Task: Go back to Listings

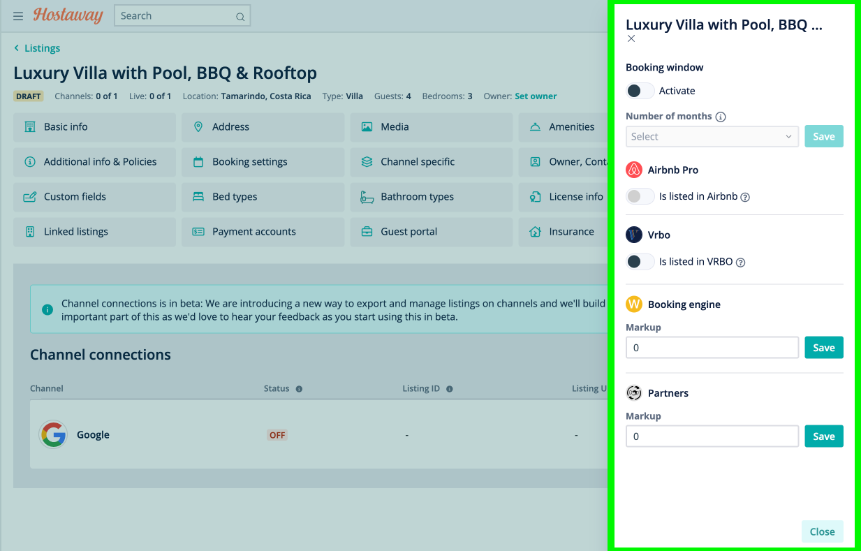Action: (37, 48)
